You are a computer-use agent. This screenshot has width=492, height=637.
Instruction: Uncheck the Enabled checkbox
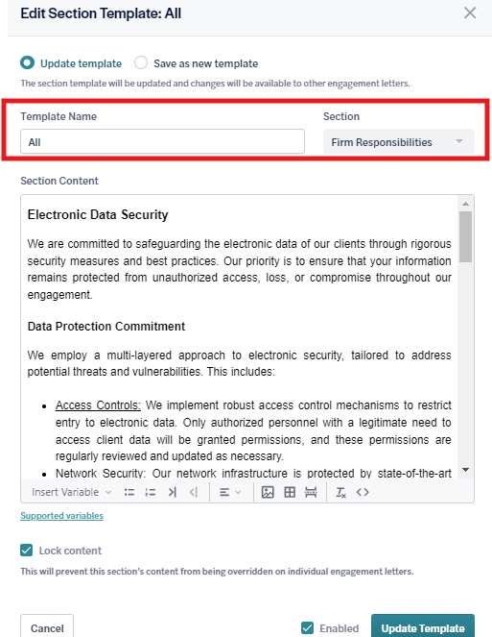[308, 627]
